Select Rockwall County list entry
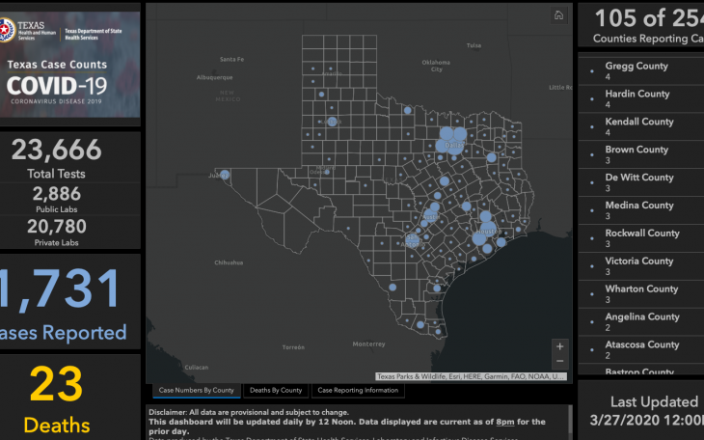Image resolution: width=704 pixels, height=440 pixels. tap(641, 237)
